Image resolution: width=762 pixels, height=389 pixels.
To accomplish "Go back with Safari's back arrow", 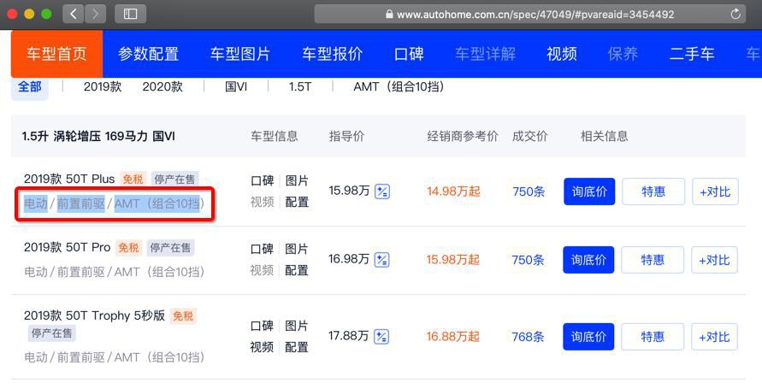I will point(74,14).
